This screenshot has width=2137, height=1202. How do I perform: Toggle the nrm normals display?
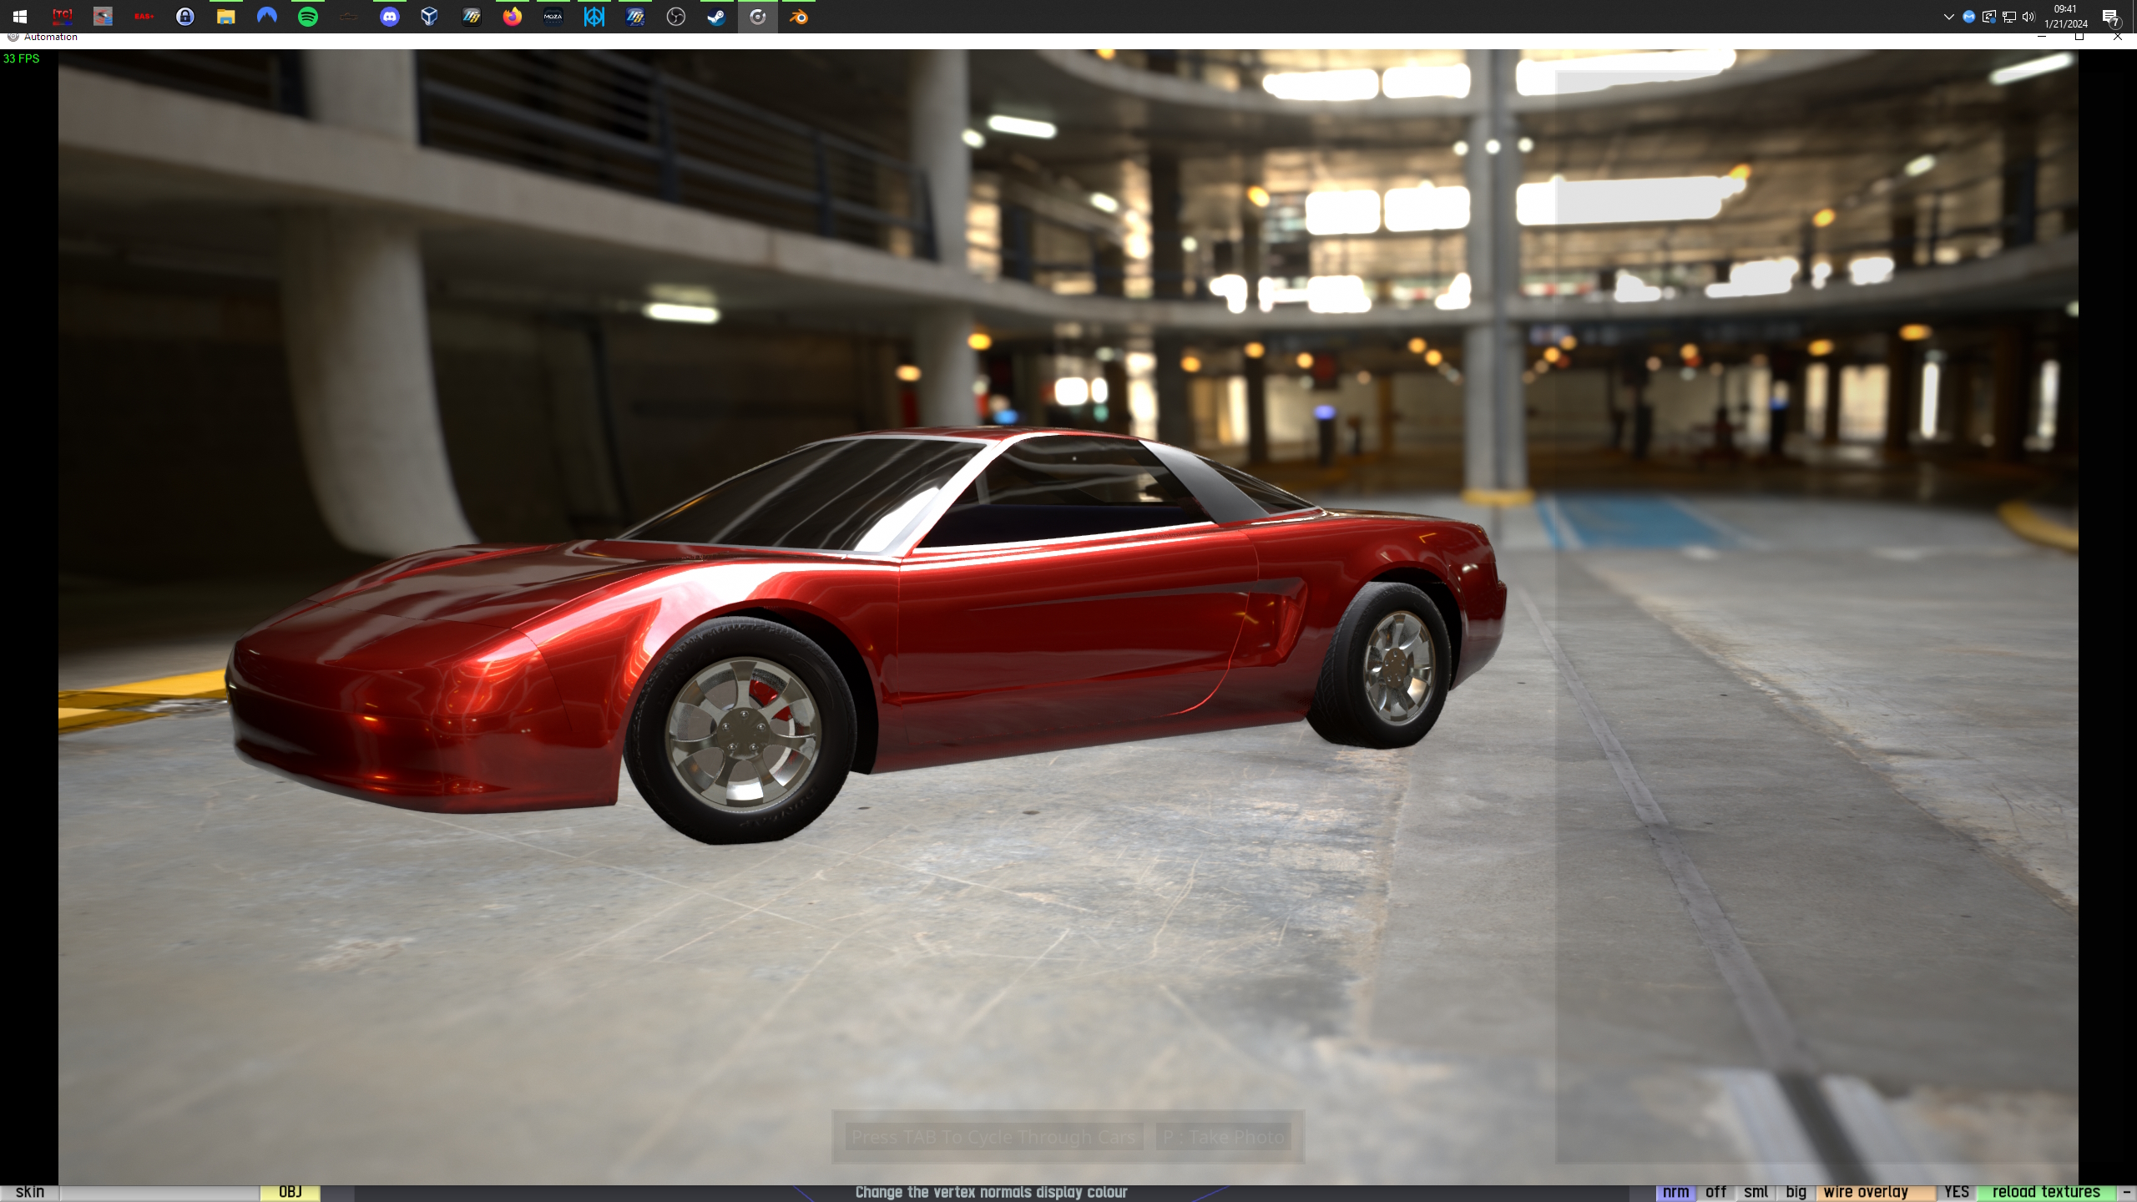click(x=1675, y=1192)
